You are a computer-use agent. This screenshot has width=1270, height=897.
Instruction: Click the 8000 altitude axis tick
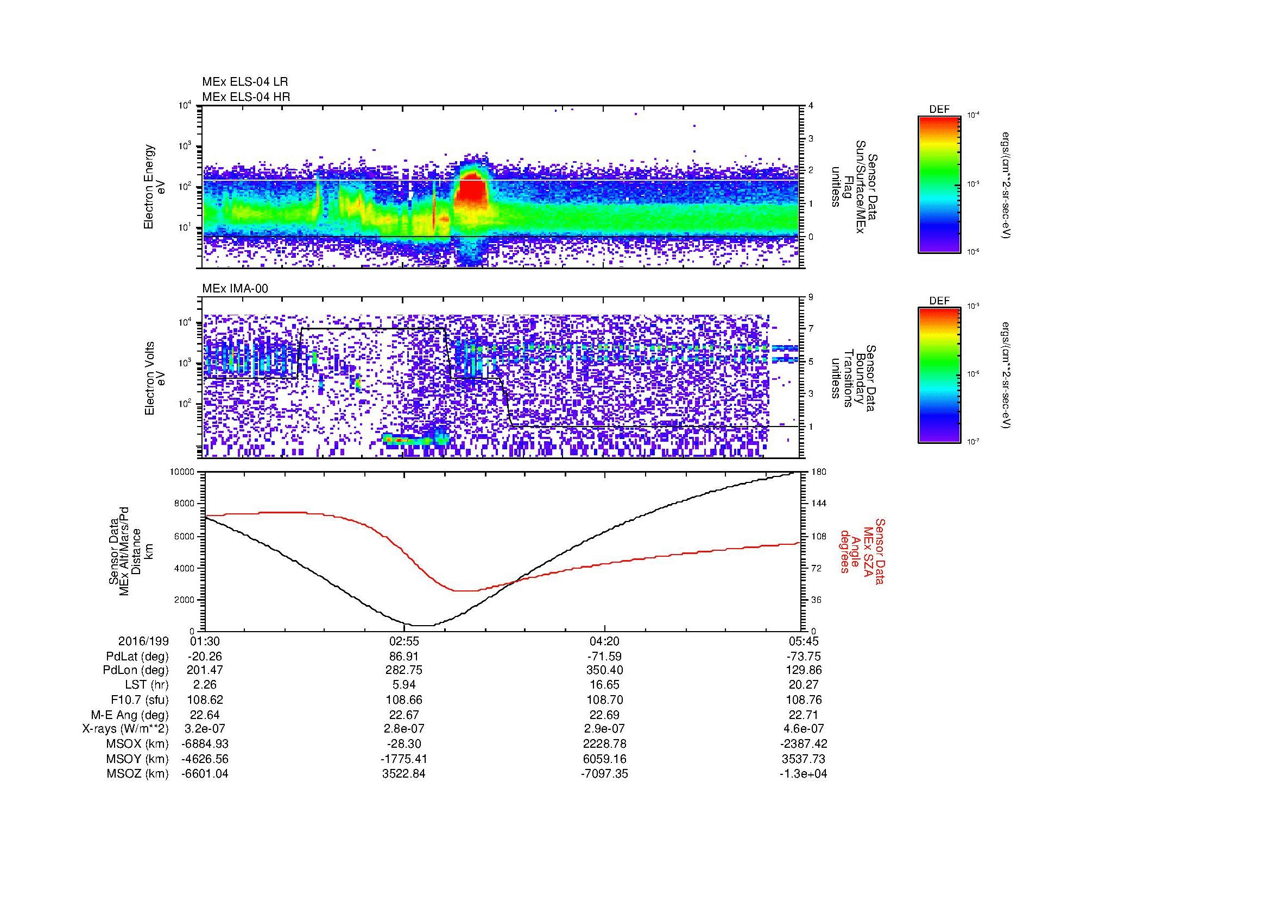[x=185, y=504]
